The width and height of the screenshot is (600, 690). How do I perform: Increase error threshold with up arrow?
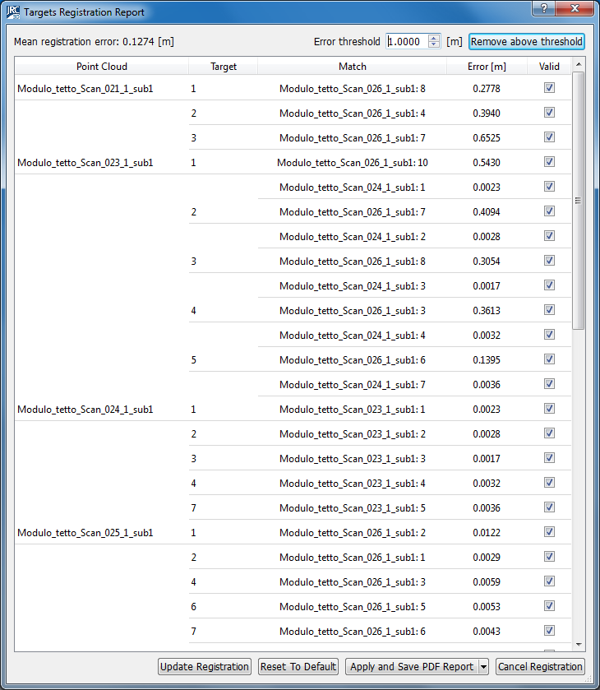(x=434, y=38)
